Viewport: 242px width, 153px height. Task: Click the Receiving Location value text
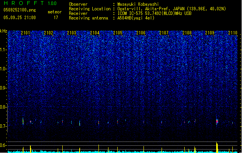tap(172, 9)
